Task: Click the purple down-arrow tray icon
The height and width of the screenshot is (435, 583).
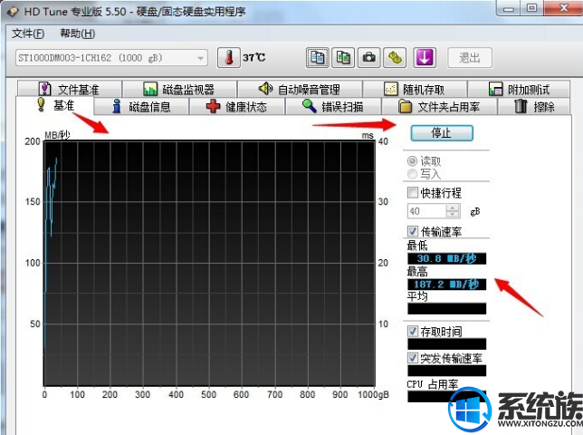Action: point(425,58)
